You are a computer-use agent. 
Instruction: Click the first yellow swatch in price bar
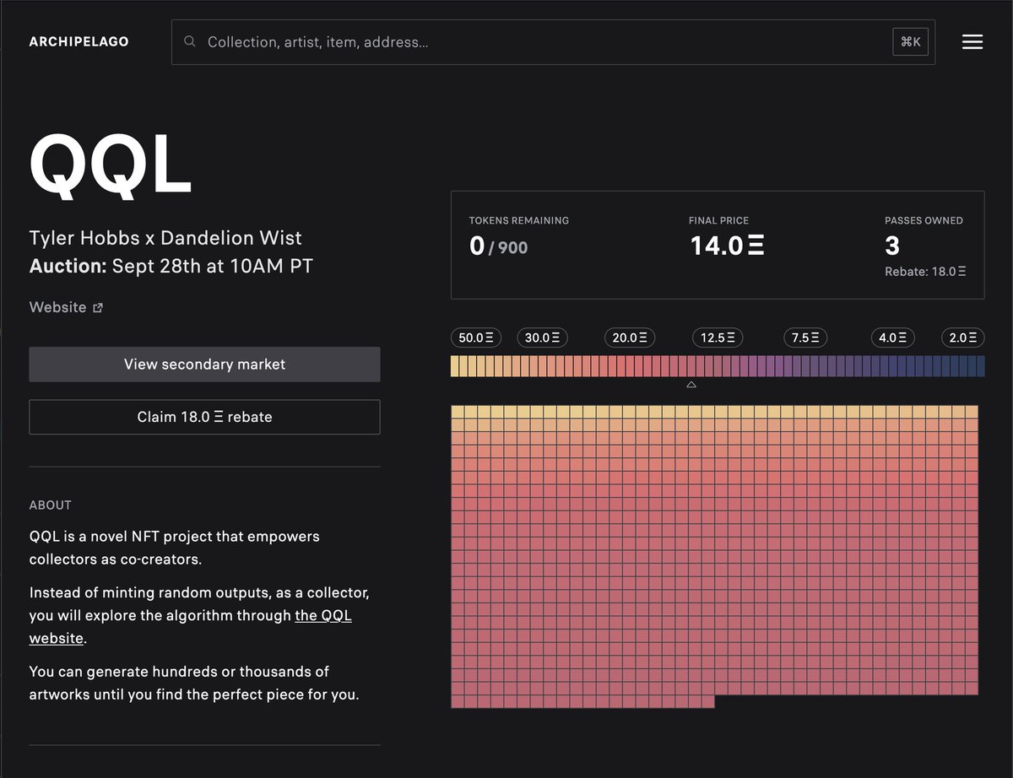(x=455, y=366)
